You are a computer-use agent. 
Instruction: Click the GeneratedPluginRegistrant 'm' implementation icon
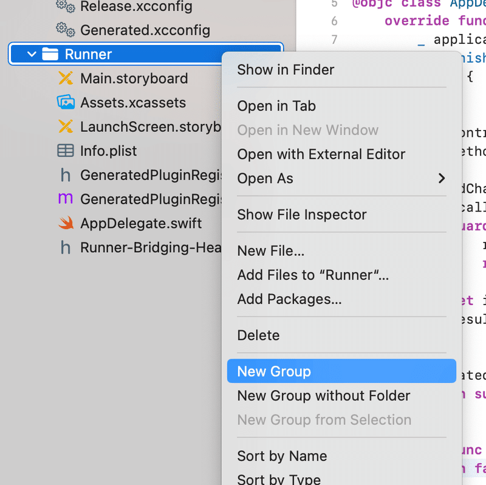[x=66, y=199]
